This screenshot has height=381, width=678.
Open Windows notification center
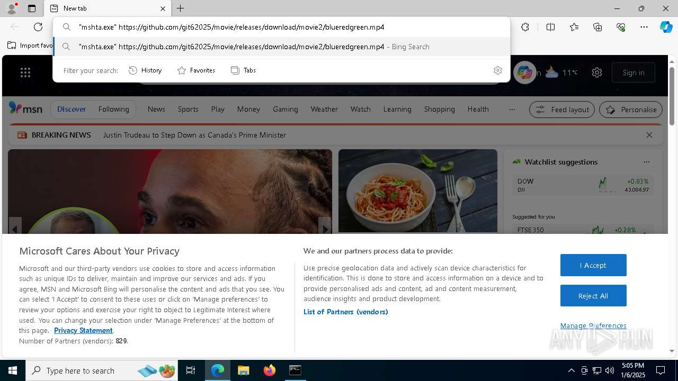[x=661, y=370]
